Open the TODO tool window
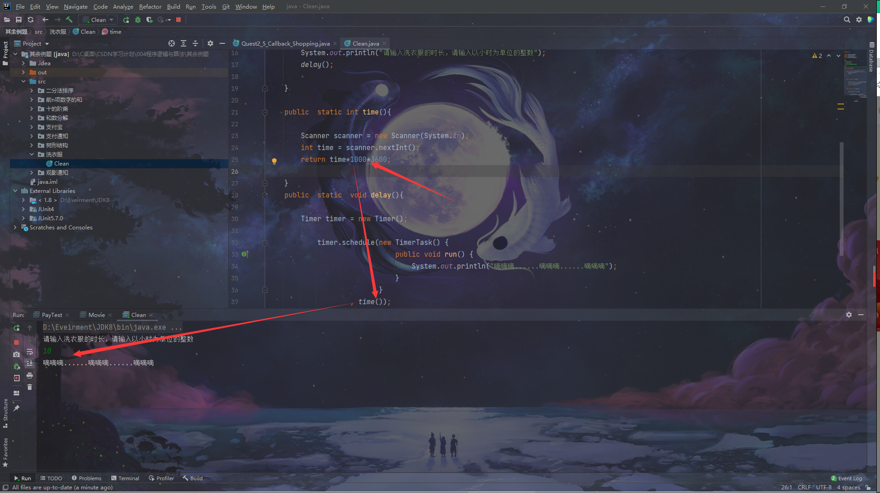 coord(51,478)
